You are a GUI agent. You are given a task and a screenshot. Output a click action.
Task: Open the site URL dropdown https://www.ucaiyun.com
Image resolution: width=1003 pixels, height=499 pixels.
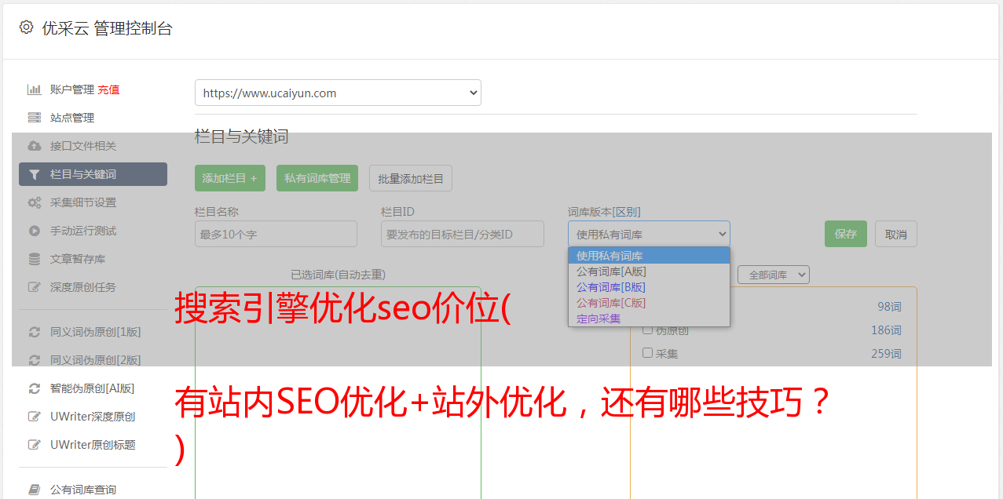coord(338,93)
